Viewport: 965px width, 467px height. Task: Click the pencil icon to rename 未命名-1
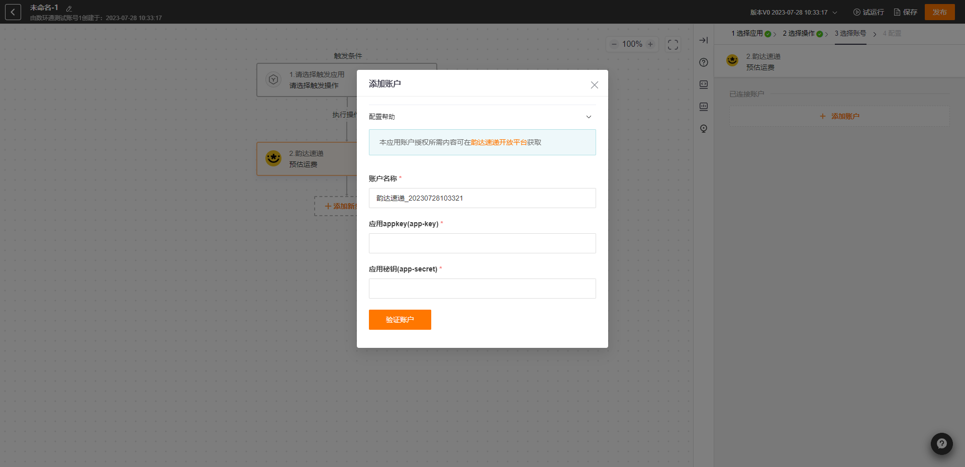pos(69,9)
